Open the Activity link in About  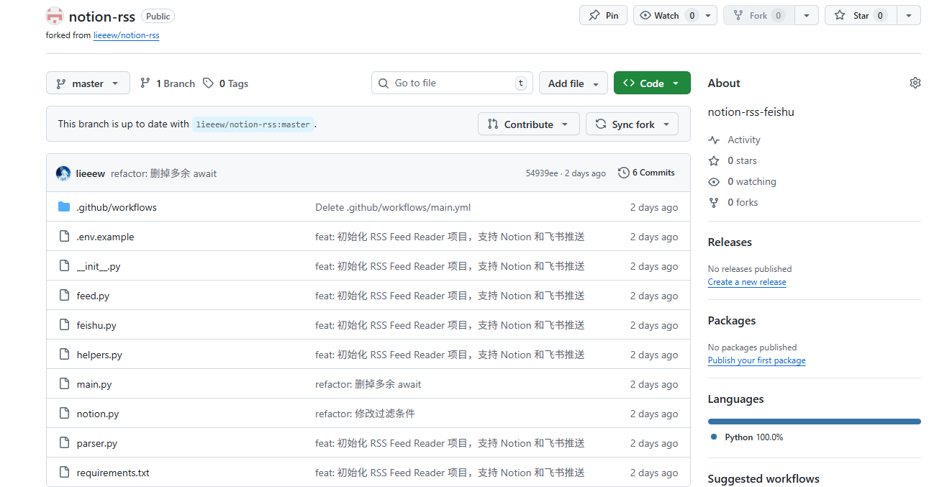(734, 140)
